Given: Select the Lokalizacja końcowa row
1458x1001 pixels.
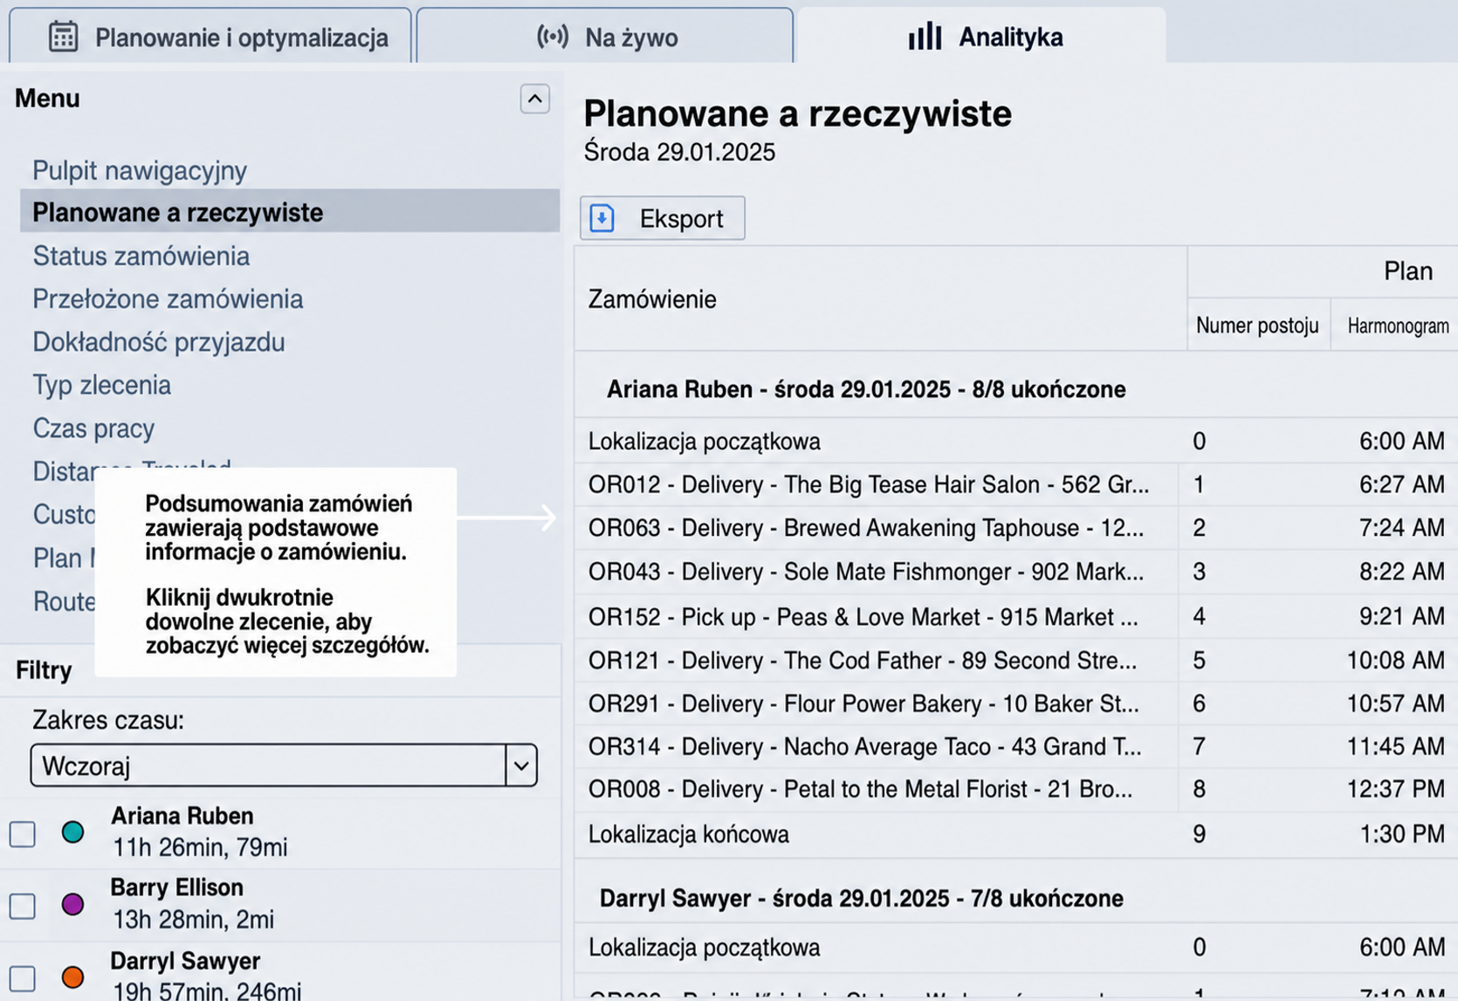Looking at the screenshot, I should click(1016, 833).
